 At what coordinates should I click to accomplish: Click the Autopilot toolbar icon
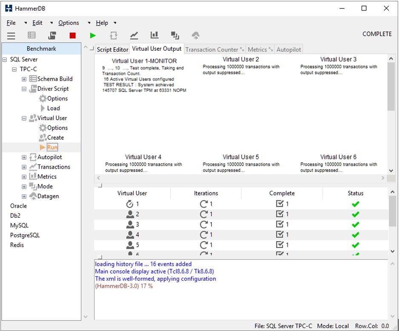click(114, 36)
